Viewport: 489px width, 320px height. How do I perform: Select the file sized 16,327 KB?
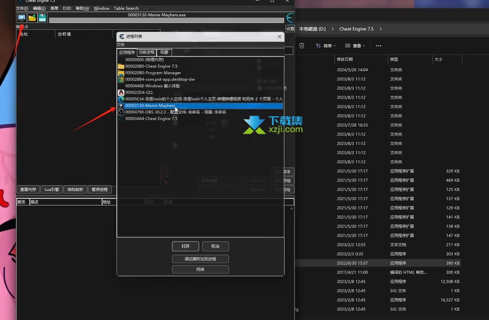coord(378,300)
